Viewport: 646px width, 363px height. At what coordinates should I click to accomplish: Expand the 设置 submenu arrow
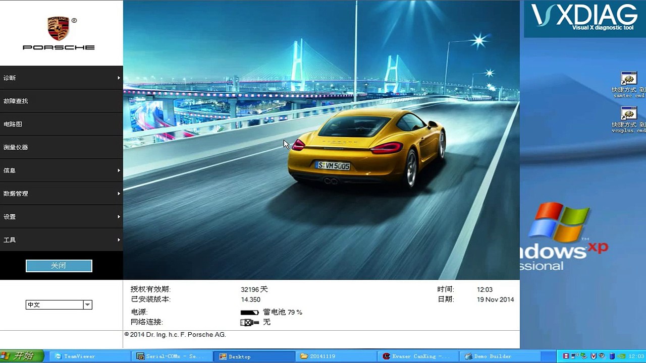pyautogui.click(x=119, y=217)
